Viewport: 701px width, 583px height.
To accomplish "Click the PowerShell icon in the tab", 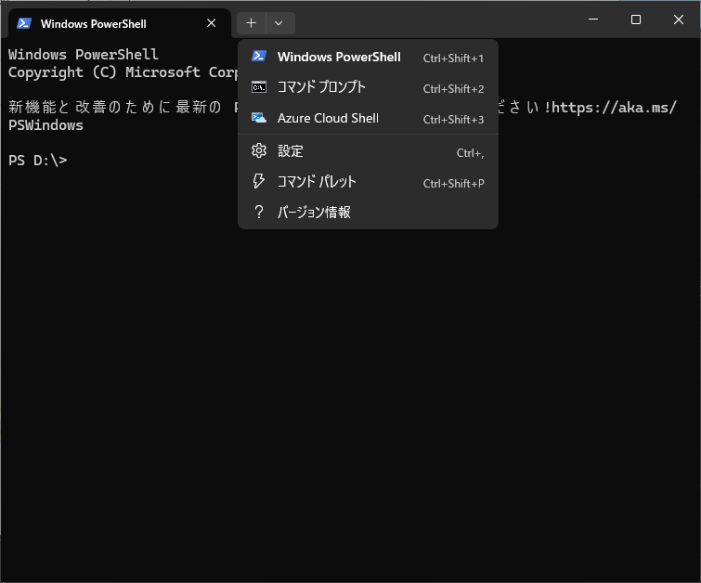I will (24, 23).
